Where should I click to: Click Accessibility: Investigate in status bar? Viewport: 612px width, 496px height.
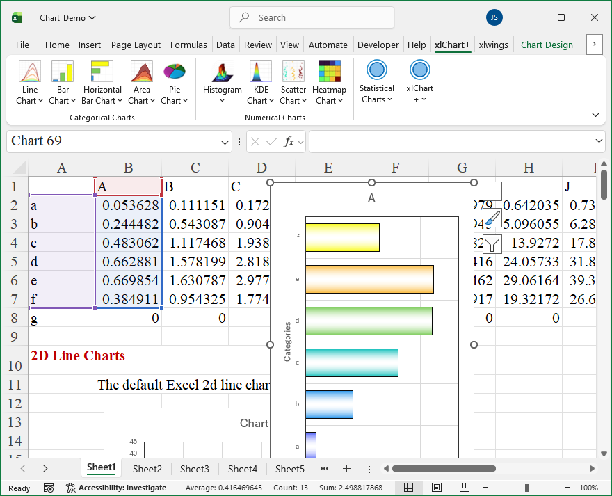click(115, 488)
